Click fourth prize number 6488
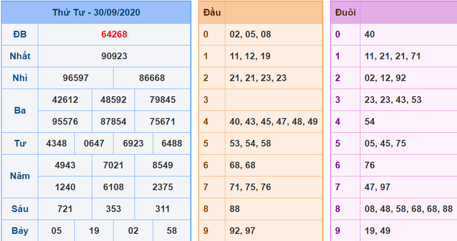 pos(171,143)
